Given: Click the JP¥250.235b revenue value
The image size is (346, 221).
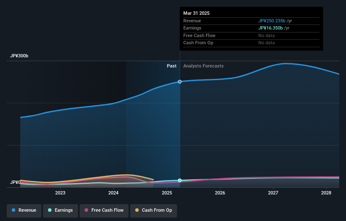Looking at the screenshot, I should (272, 21).
